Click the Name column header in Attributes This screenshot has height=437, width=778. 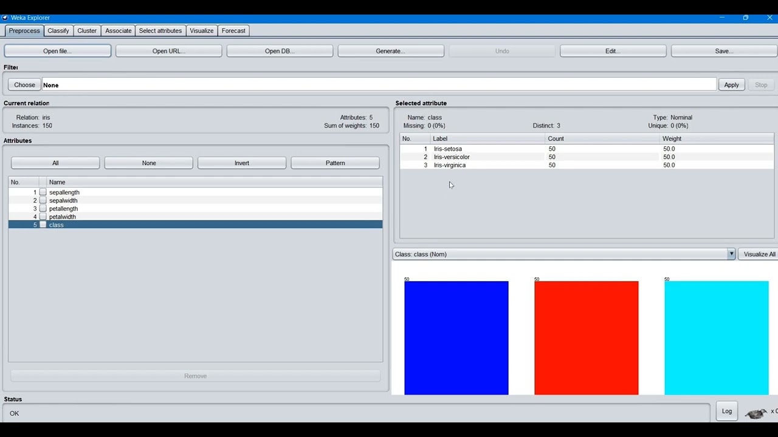coord(215,182)
